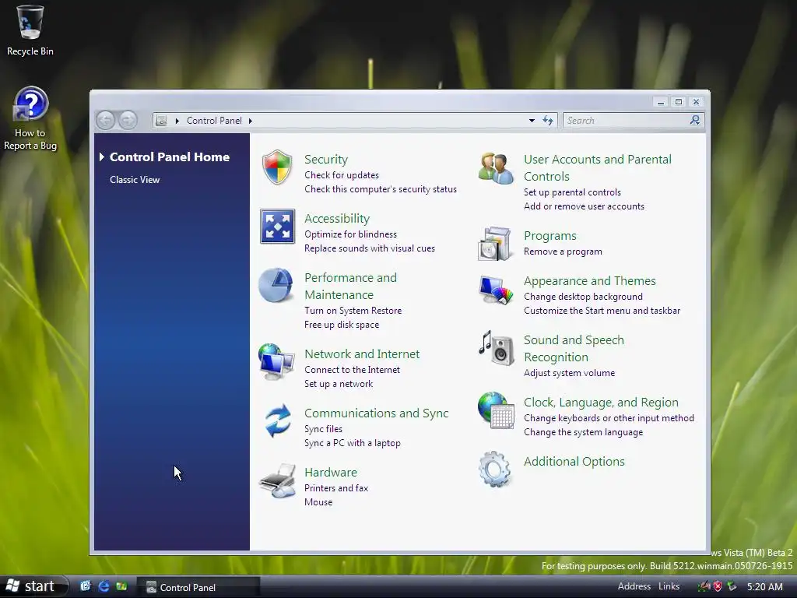The image size is (797, 598).
Task: Expand arrow after Control Panel breadcrumb
Action: 250,121
